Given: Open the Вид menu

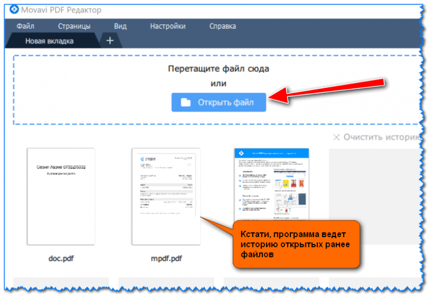Looking at the screenshot, I should pos(120,26).
